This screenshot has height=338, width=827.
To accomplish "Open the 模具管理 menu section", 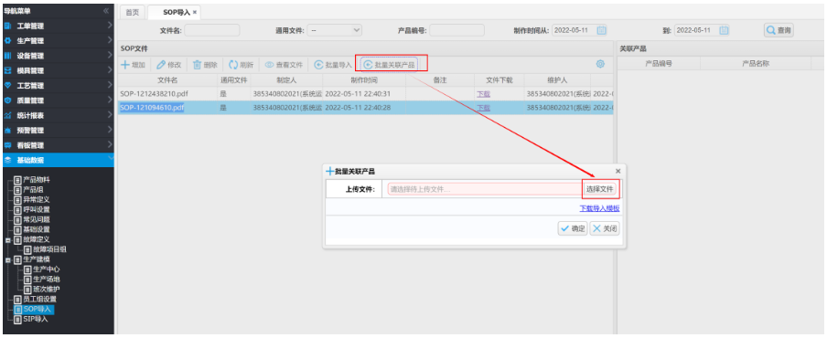I will (57, 70).
